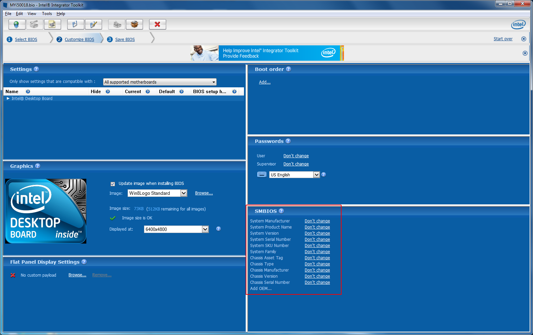The height and width of the screenshot is (335, 533).
Task: Open help for the Passwords panel
Action: pos(288,141)
